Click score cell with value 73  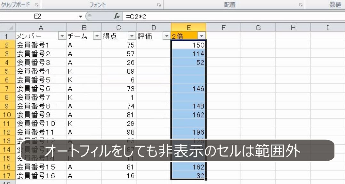[x=119, y=88]
